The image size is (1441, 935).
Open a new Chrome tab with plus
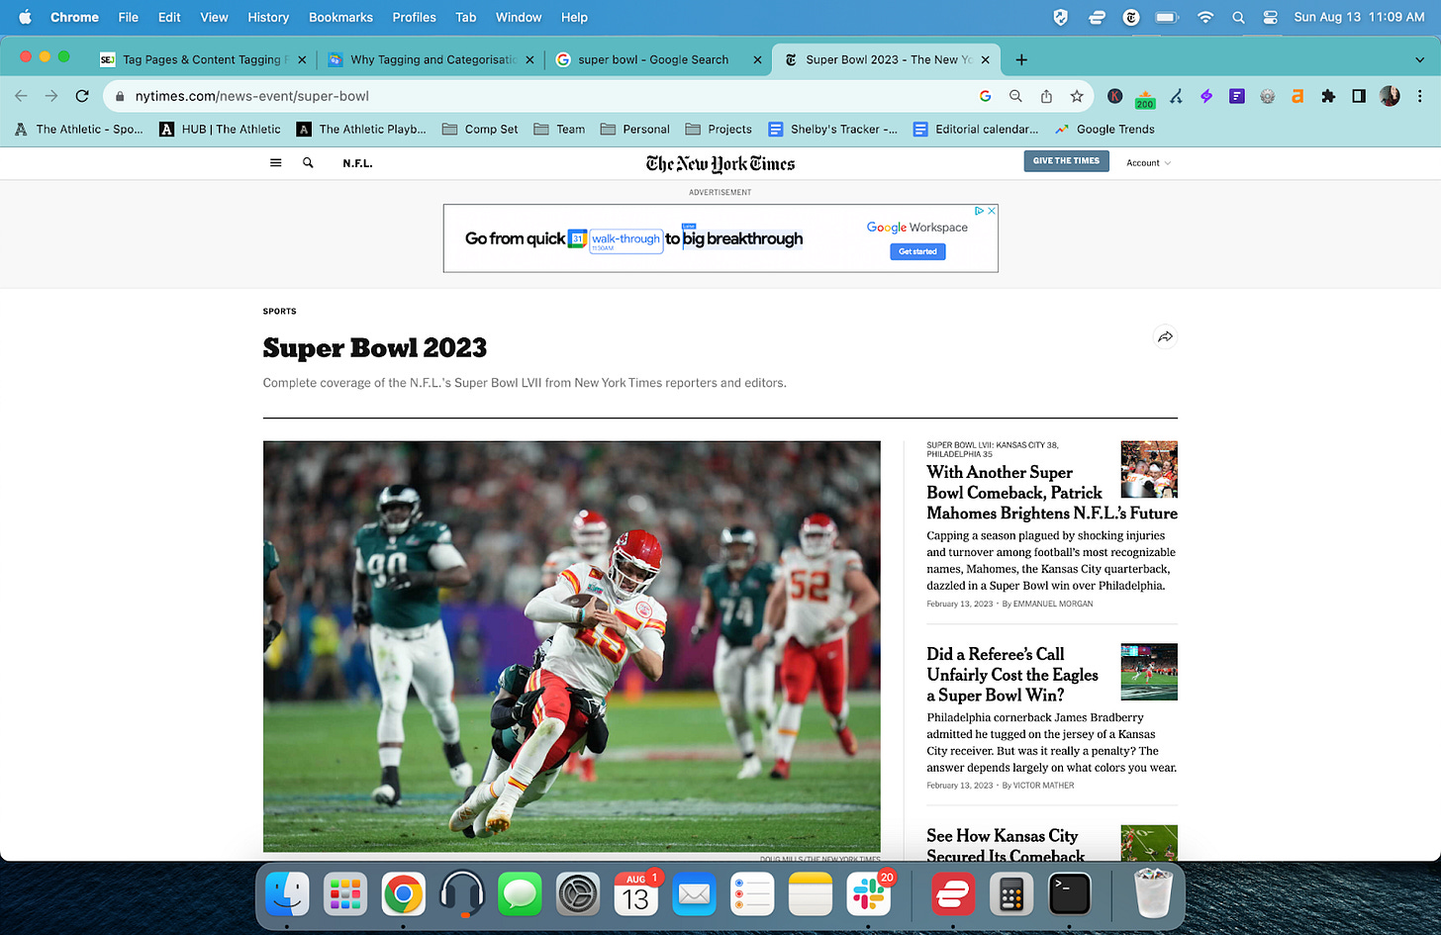click(1021, 59)
